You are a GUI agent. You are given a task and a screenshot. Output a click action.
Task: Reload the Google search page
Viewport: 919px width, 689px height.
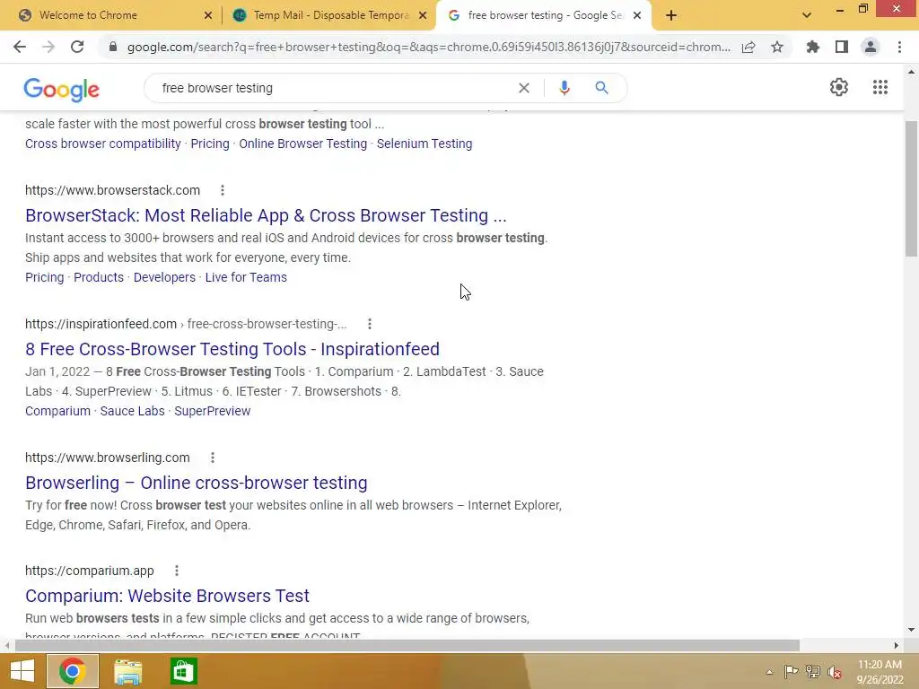tap(77, 47)
